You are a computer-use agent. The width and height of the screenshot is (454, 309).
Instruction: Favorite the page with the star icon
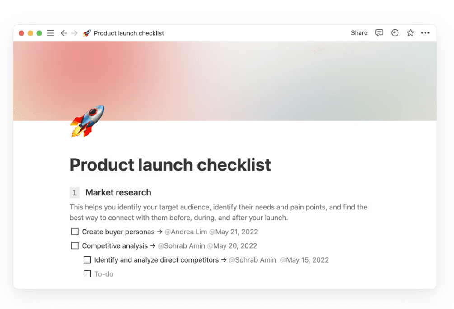pos(410,33)
